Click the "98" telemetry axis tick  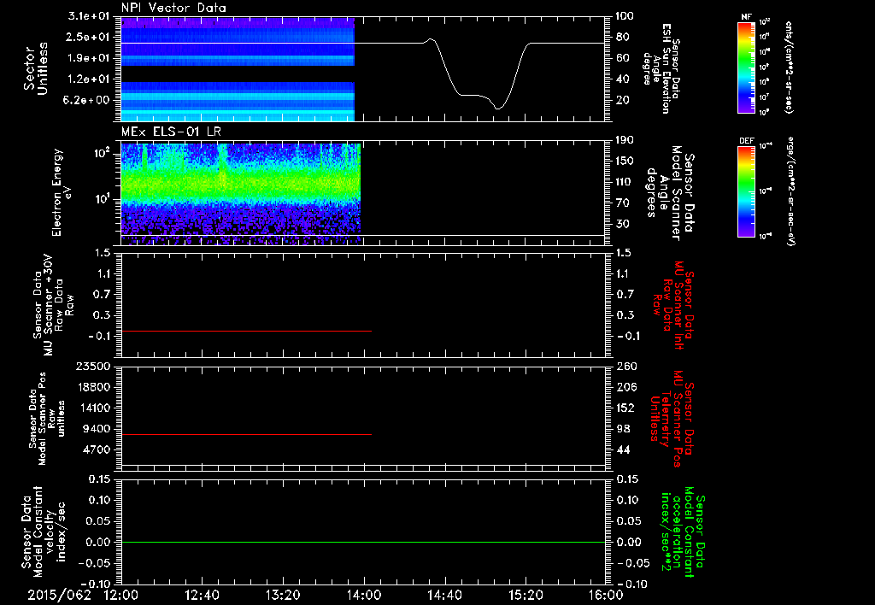pyautogui.click(x=623, y=429)
